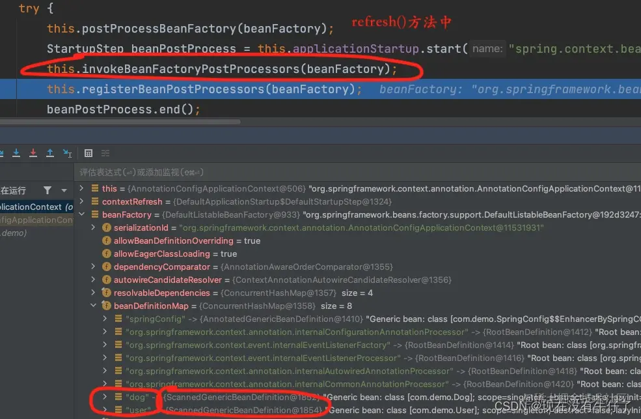Click the field icon beside serializationId
This screenshot has height=419, width=641.
click(x=107, y=227)
